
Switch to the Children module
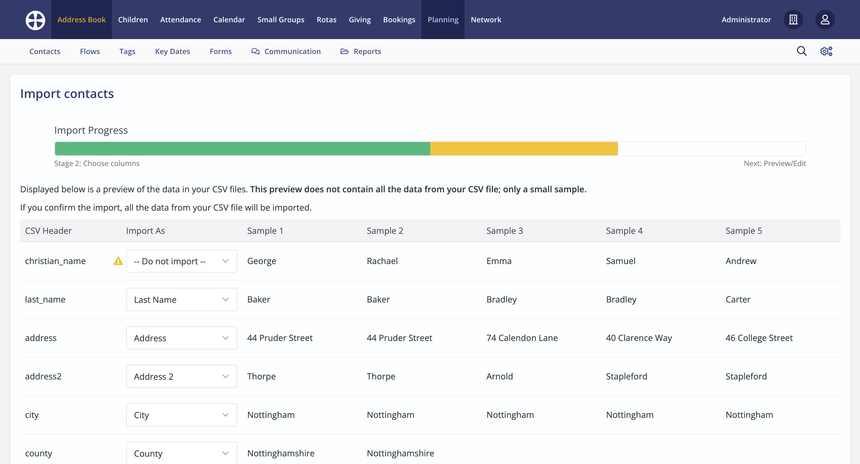coord(133,20)
